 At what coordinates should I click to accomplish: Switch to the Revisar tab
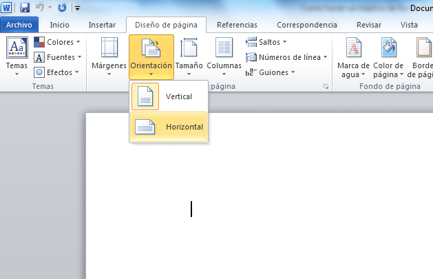369,25
